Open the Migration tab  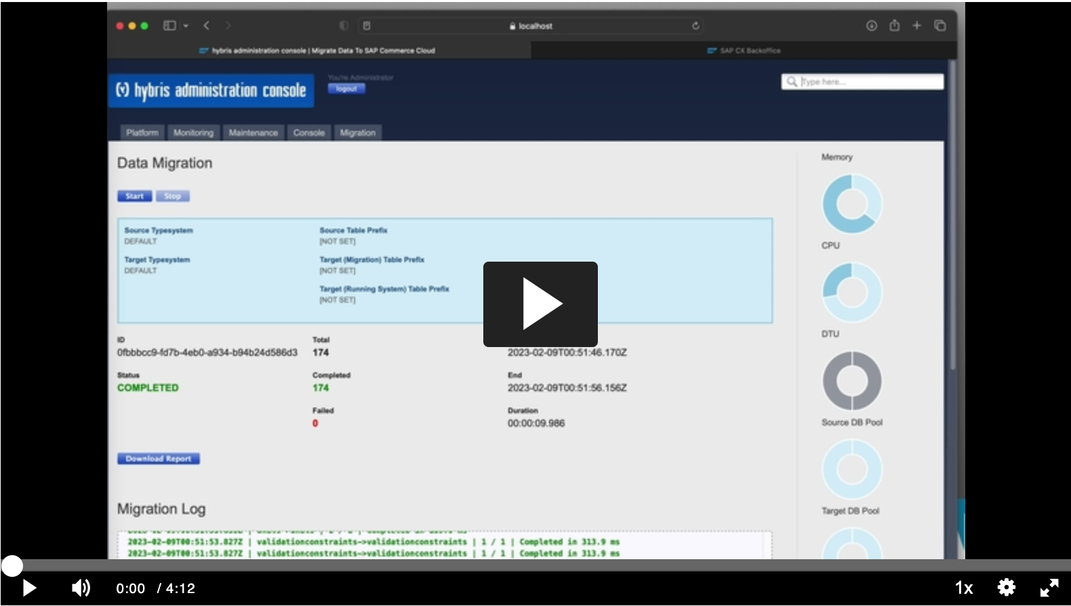point(358,133)
